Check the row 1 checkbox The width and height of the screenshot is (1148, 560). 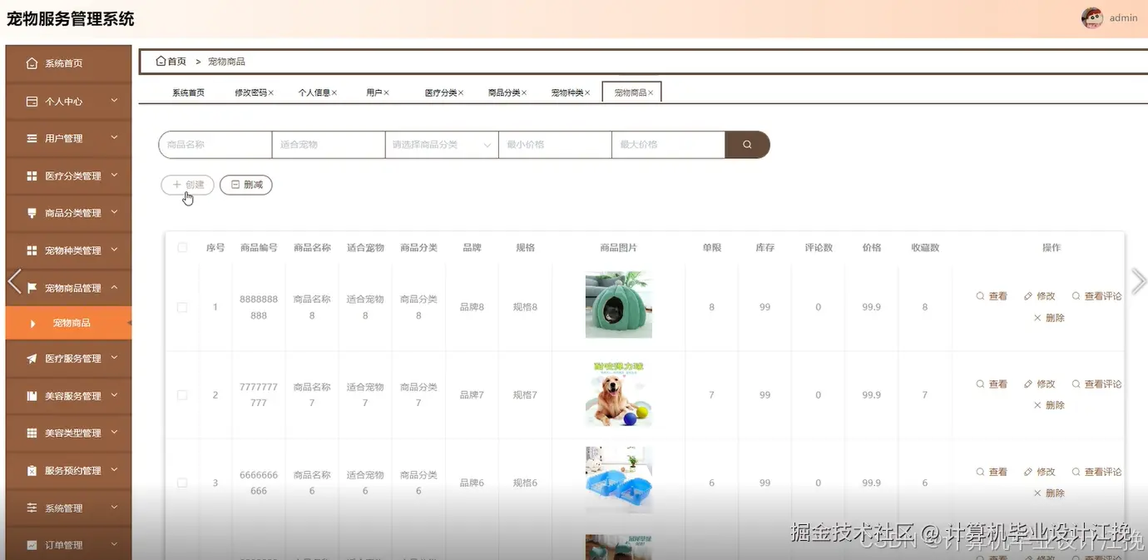tap(182, 307)
